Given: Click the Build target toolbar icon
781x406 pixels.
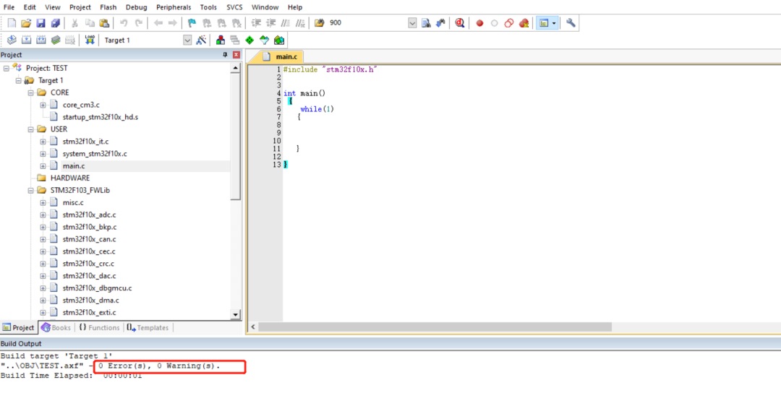Looking at the screenshot, I should 26,40.
